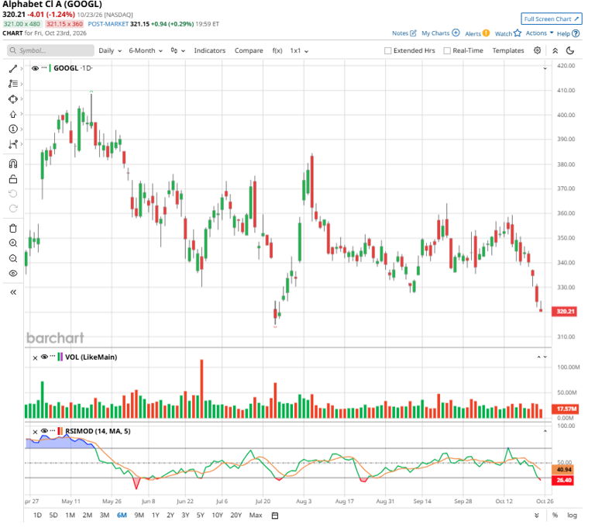Click RSIMOD indicator color swatch
The image size is (595, 528).
[60, 431]
